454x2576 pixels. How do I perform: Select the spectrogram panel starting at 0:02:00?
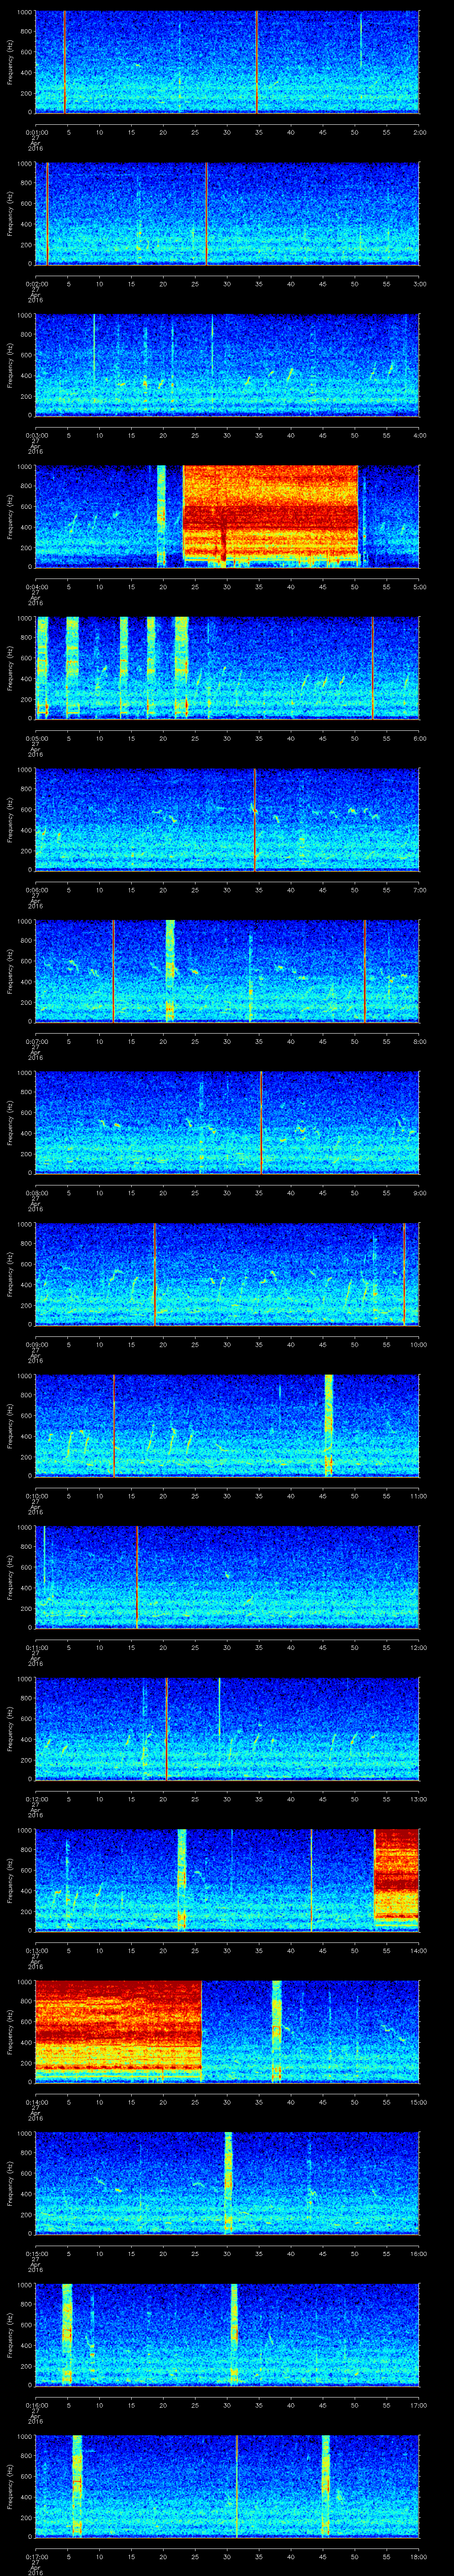click(x=227, y=214)
